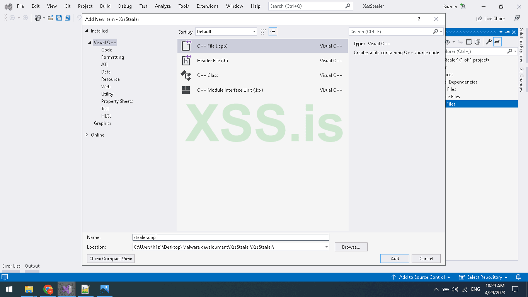Click the dialog help question mark
This screenshot has width=528, height=297.
pyautogui.click(x=419, y=19)
